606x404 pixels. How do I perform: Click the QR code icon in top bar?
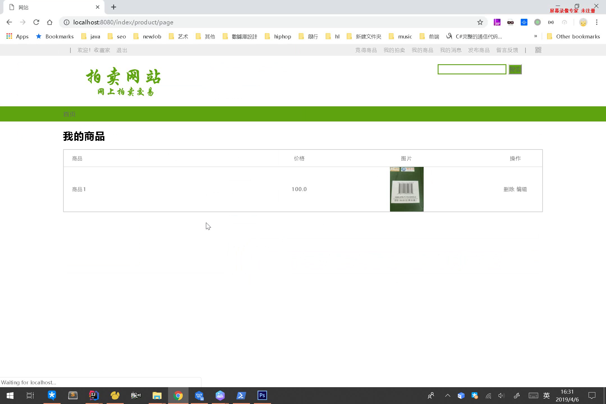(x=538, y=50)
